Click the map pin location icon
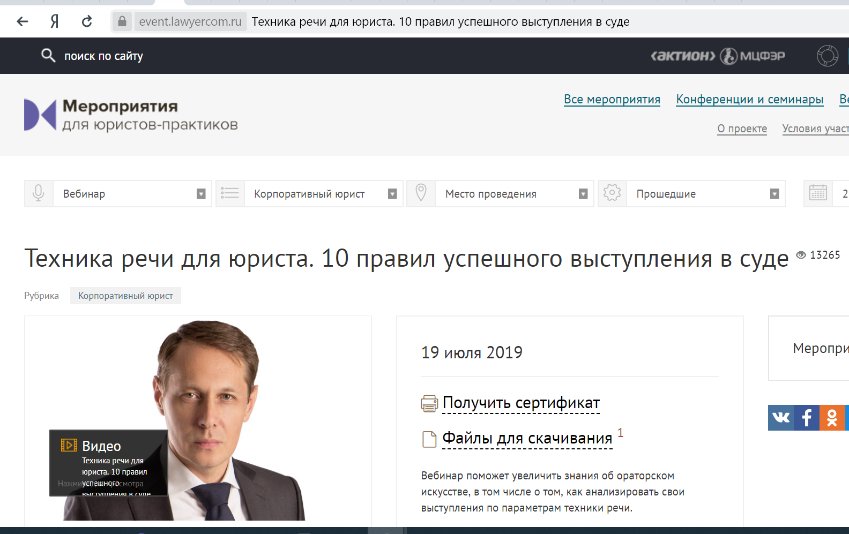Viewport: 849px width, 534px height. 421,193
